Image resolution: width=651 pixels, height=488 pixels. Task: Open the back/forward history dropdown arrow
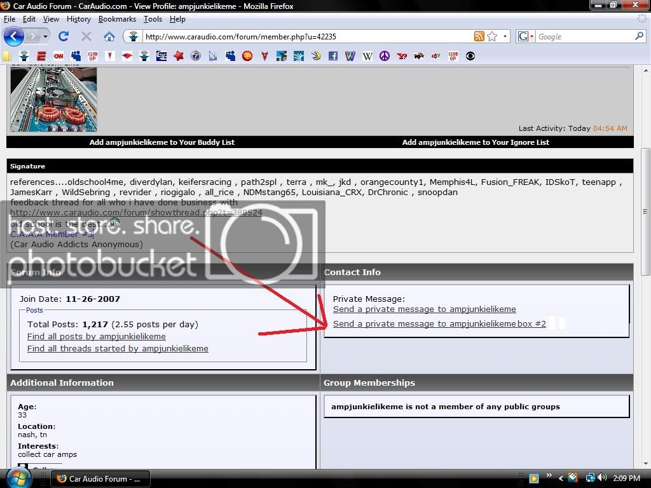(45, 36)
